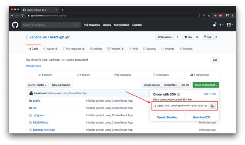
Task: Click Pull requests in the top navigation
Action: (92, 25)
